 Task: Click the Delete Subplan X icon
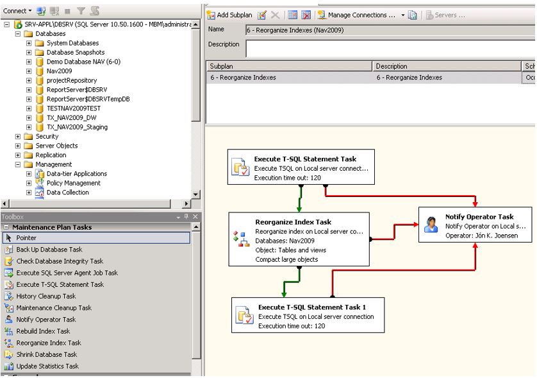pos(275,15)
